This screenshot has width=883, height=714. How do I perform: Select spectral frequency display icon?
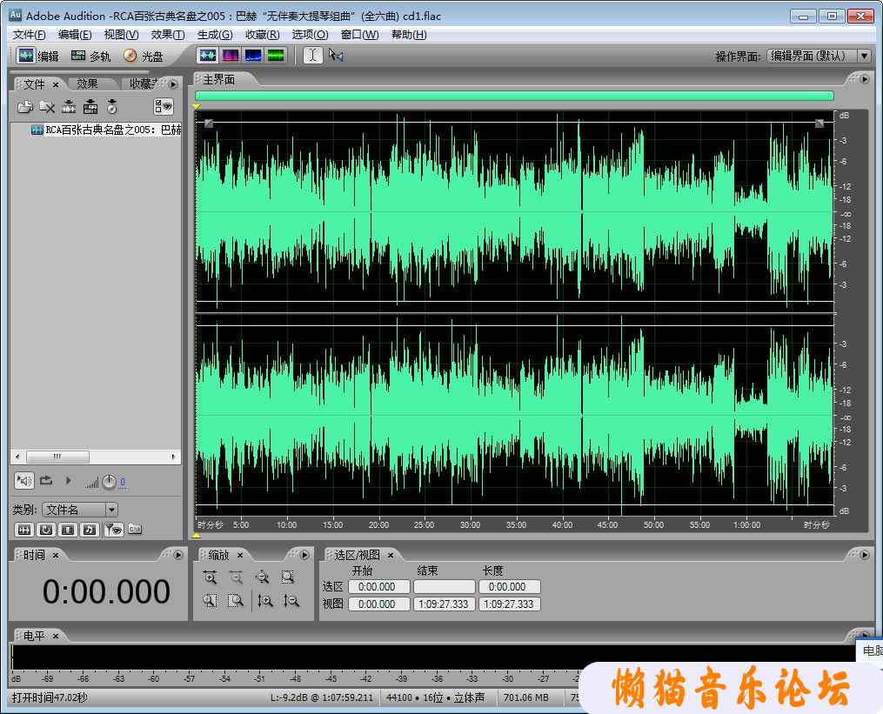click(x=231, y=55)
